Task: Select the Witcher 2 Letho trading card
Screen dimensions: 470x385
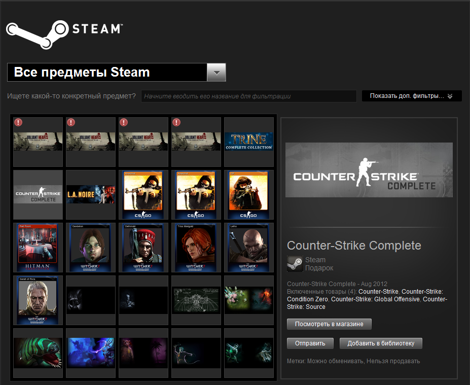Action: pos(249,248)
